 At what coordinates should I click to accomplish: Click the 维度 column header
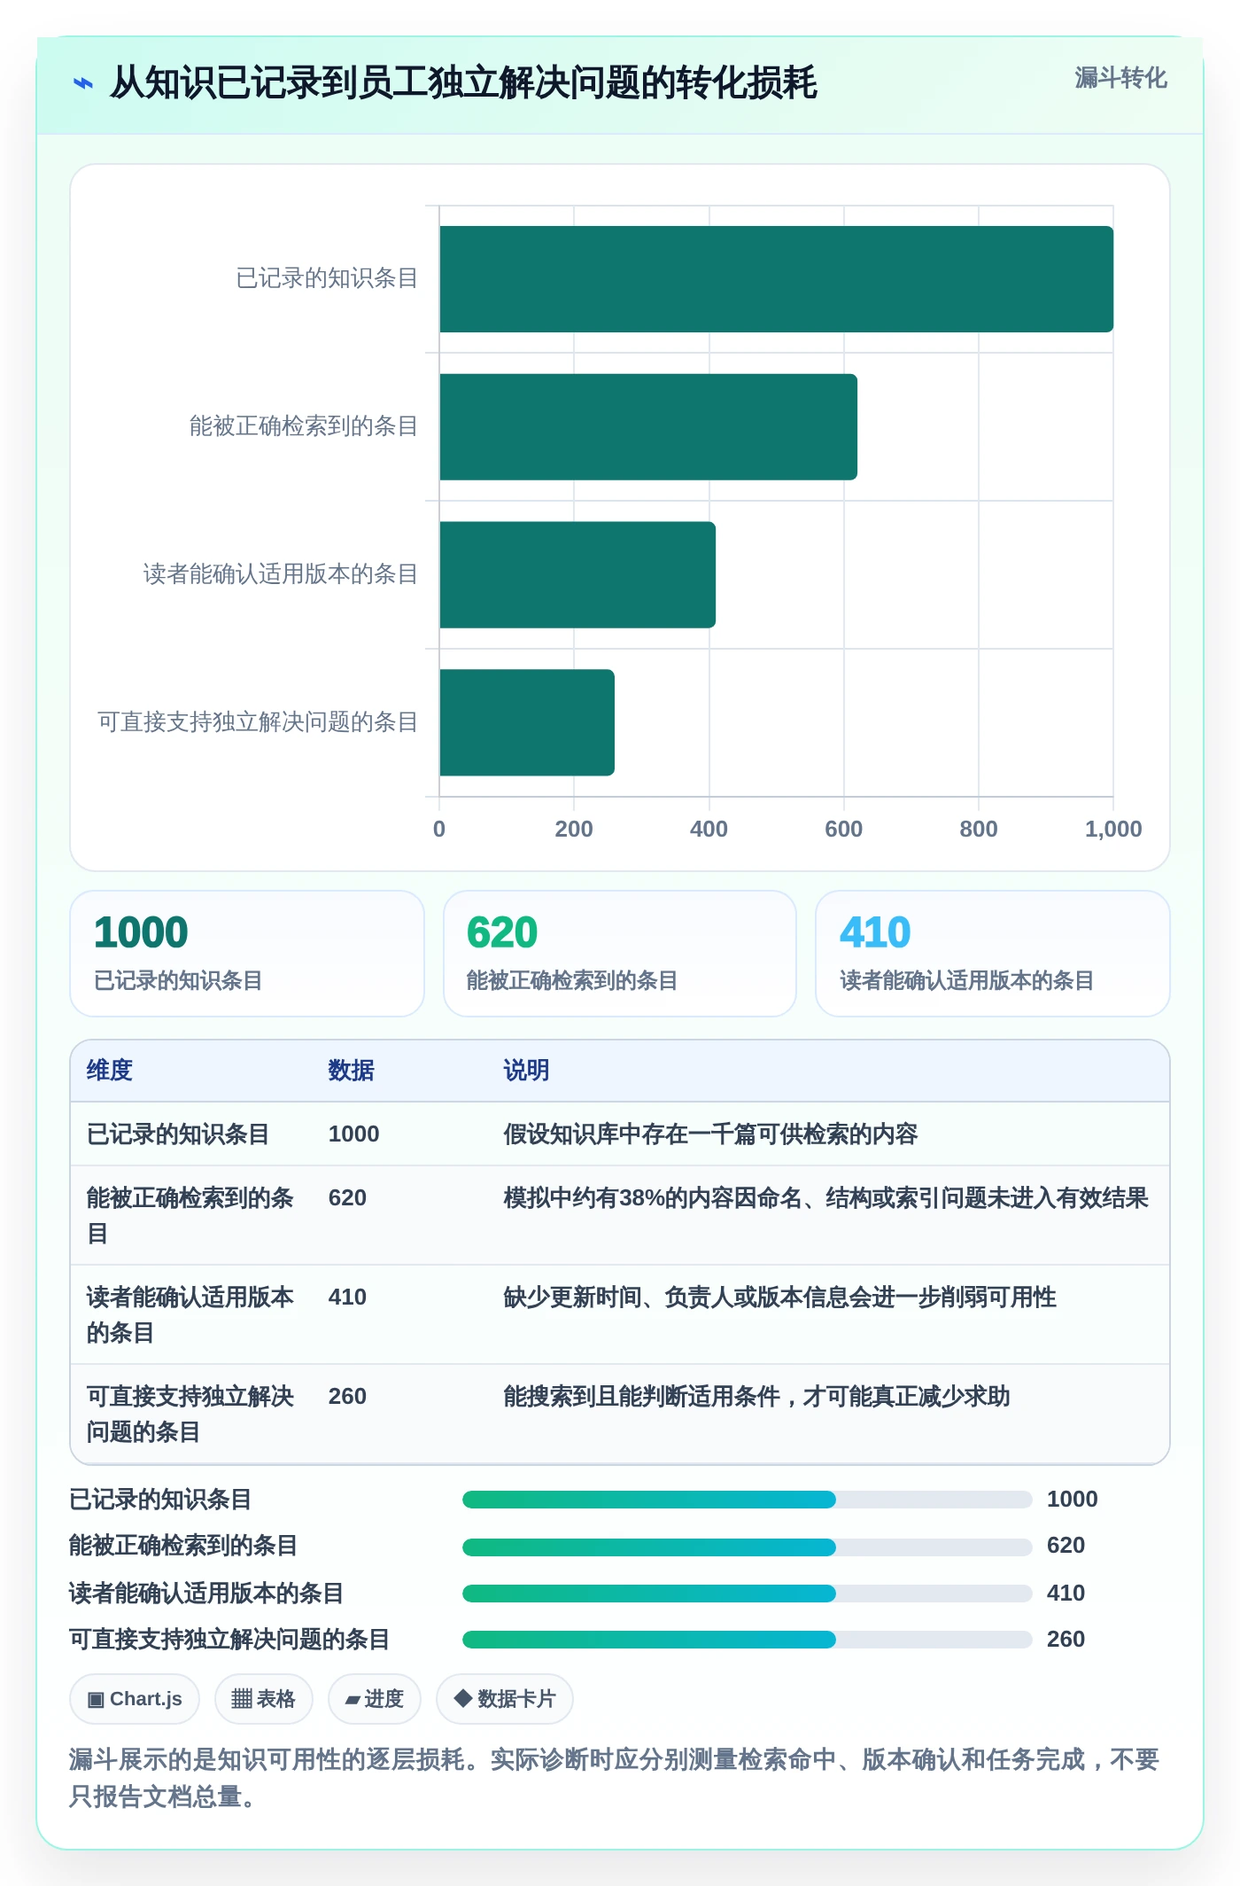110,1071
